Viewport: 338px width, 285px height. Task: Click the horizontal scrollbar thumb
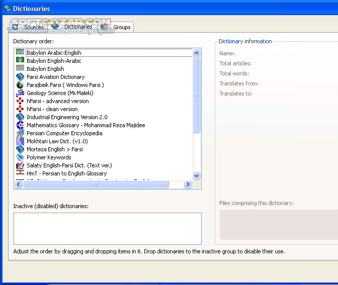pyautogui.click(x=96, y=184)
